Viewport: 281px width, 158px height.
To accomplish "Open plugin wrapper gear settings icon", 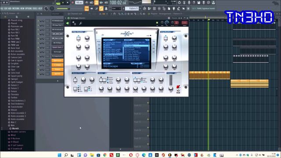I will 74,23.
